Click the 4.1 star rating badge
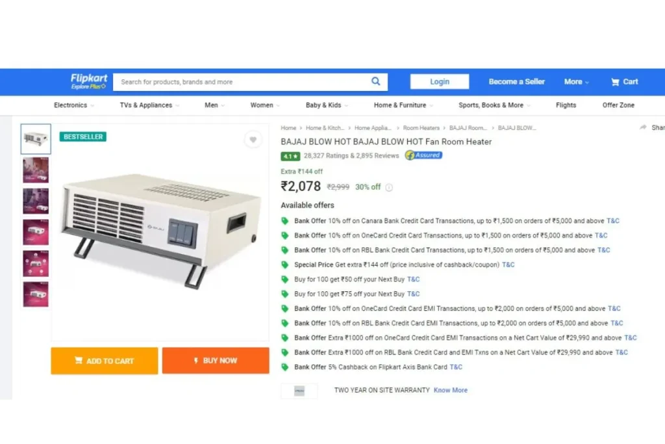The height and width of the screenshot is (444, 665). click(x=290, y=156)
